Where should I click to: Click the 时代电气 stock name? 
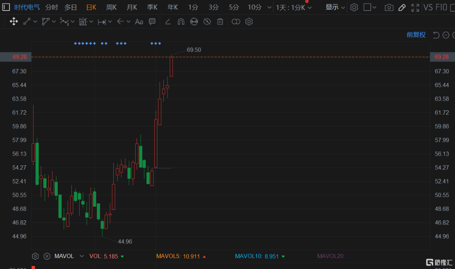[x=27, y=7]
